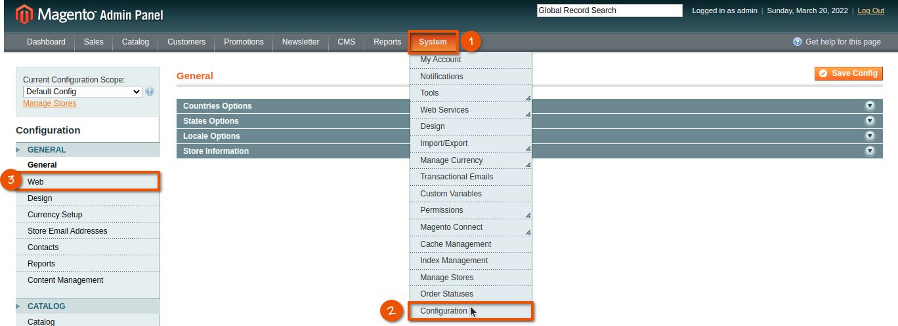This screenshot has width=898, height=326.
Task: Select Catalog under CATALOG sidebar section
Action: point(87,321)
